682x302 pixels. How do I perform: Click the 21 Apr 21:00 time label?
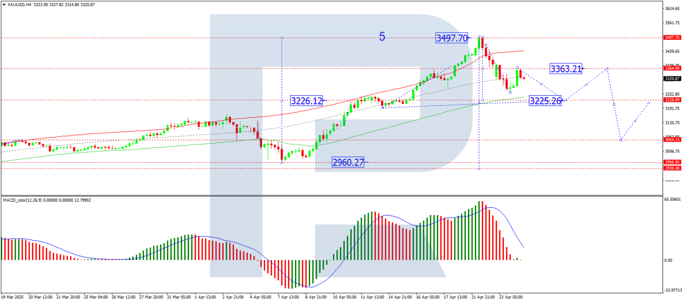483,297
